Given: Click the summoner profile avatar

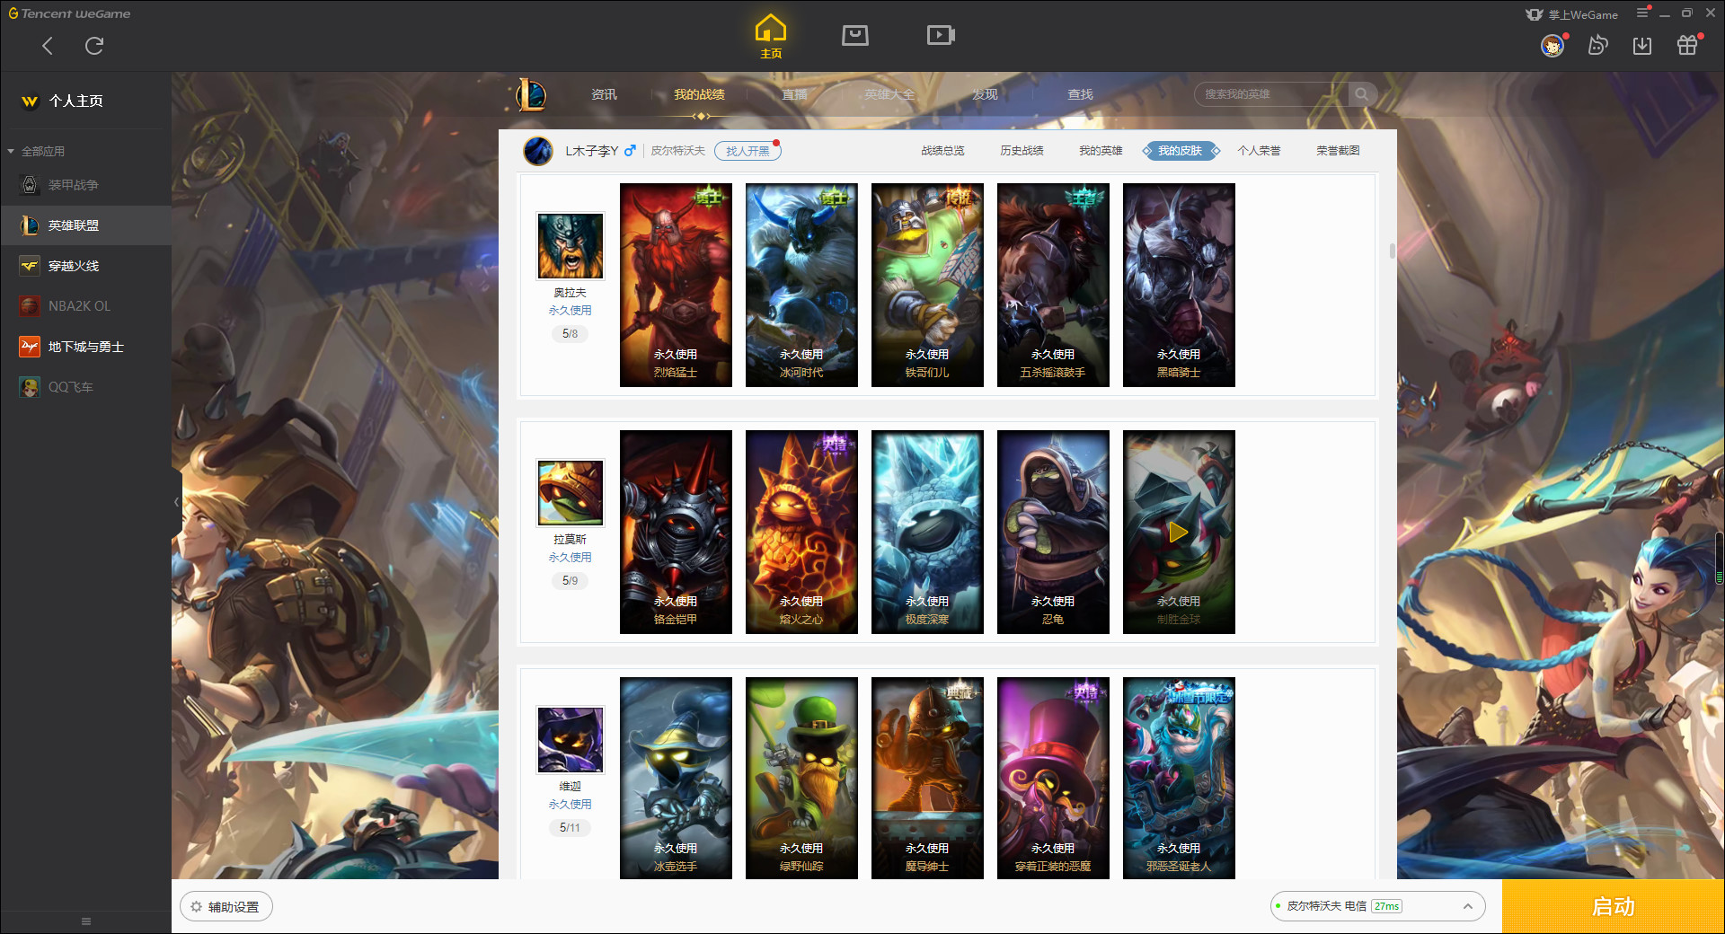Looking at the screenshot, I should pyautogui.click(x=538, y=151).
